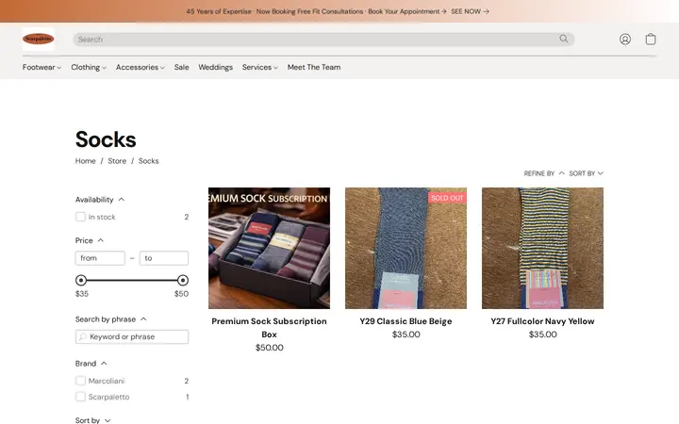Open the Services dropdown menu
Image resolution: width=679 pixels, height=424 pixels.
(260, 68)
